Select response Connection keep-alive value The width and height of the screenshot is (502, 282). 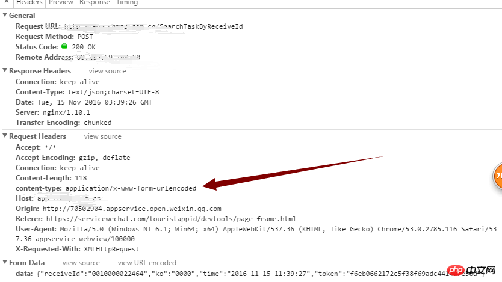tap(79, 82)
